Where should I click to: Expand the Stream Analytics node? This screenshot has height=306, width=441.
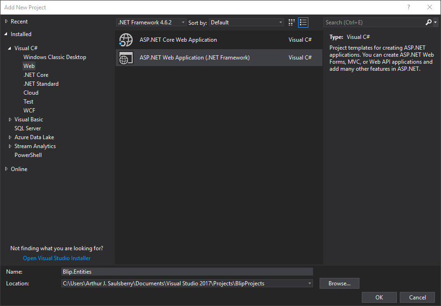click(x=10, y=146)
